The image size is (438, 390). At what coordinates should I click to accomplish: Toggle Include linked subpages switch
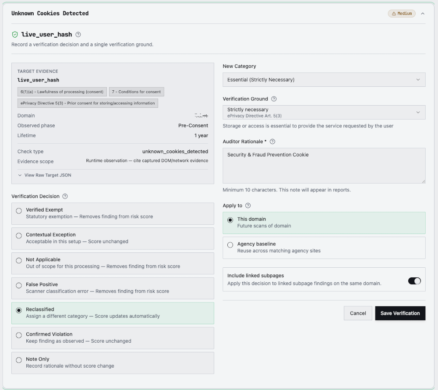[414, 281]
